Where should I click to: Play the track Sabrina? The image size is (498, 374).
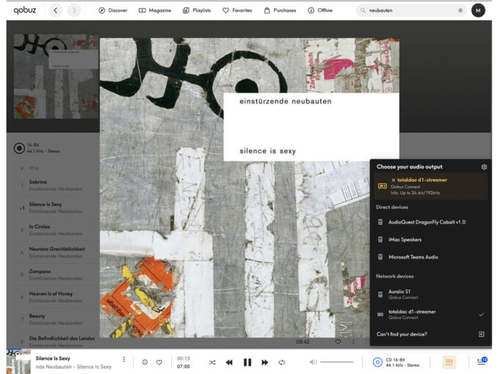37,182
